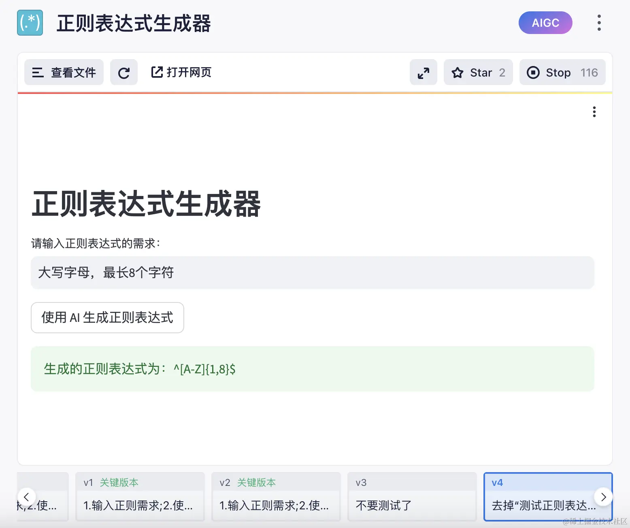Stop the running application
630x528 pixels.
click(x=562, y=72)
